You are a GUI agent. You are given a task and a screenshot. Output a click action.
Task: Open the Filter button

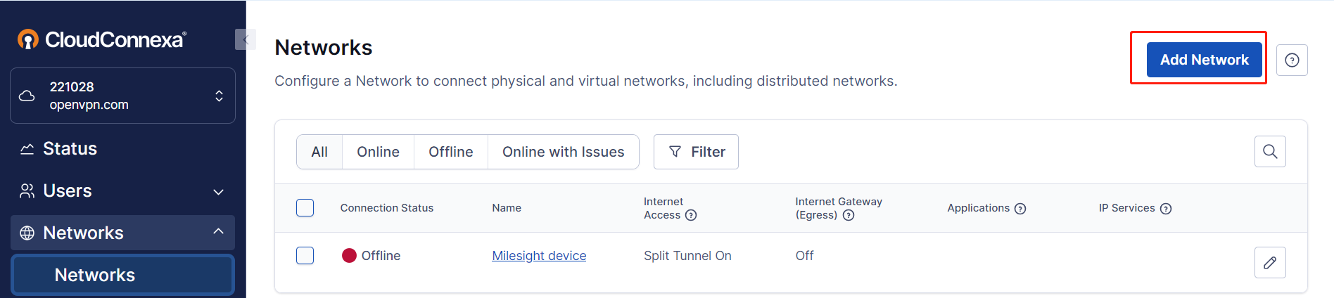click(696, 152)
